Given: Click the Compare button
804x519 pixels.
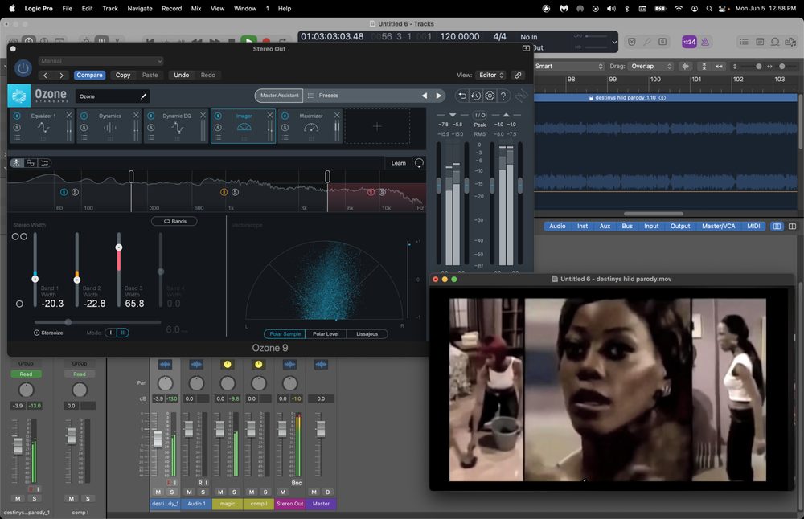Looking at the screenshot, I should point(89,75).
